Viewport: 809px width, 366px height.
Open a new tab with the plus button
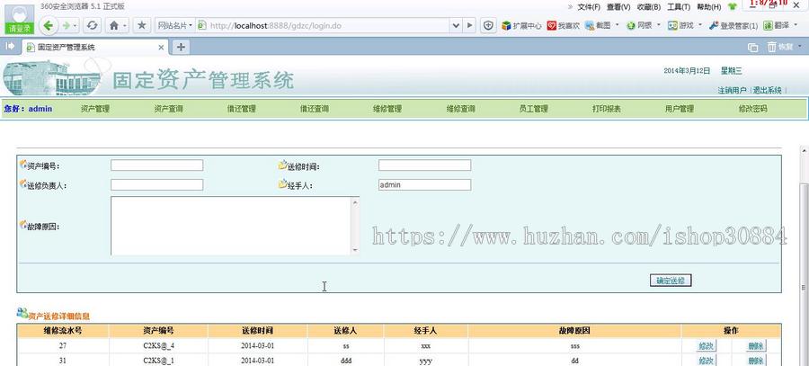(180, 47)
